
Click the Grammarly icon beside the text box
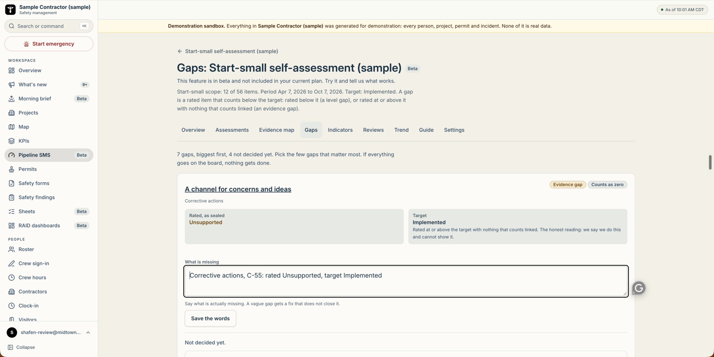[x=639, y=288]
